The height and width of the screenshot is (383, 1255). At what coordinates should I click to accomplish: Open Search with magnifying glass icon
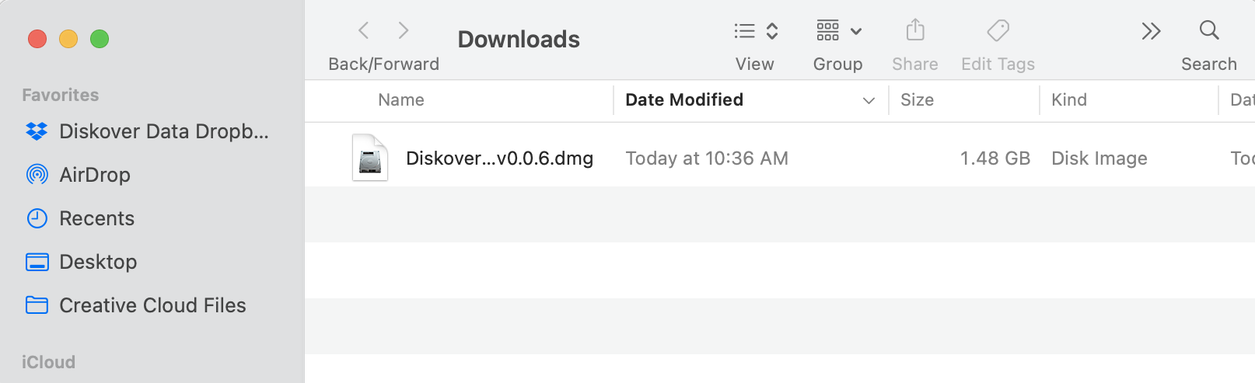(x=1208, y=31)
